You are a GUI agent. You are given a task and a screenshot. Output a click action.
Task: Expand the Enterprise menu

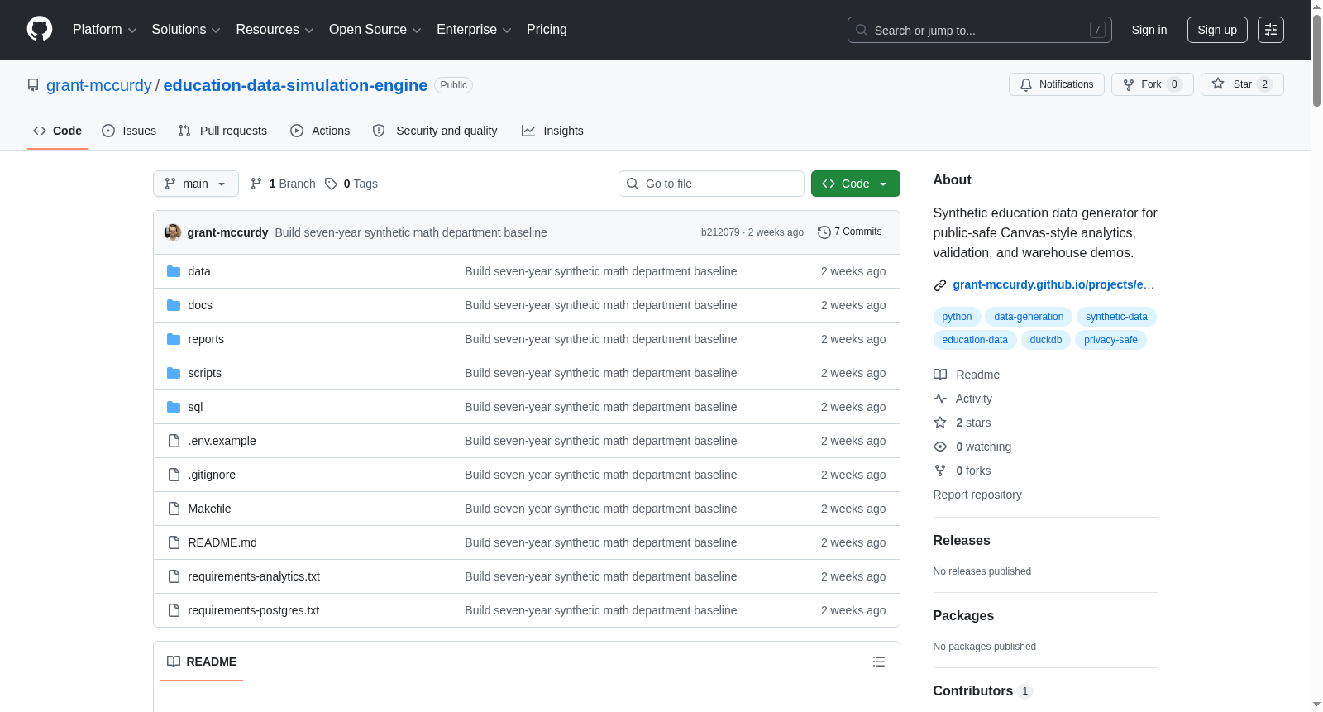coord(474,30)
